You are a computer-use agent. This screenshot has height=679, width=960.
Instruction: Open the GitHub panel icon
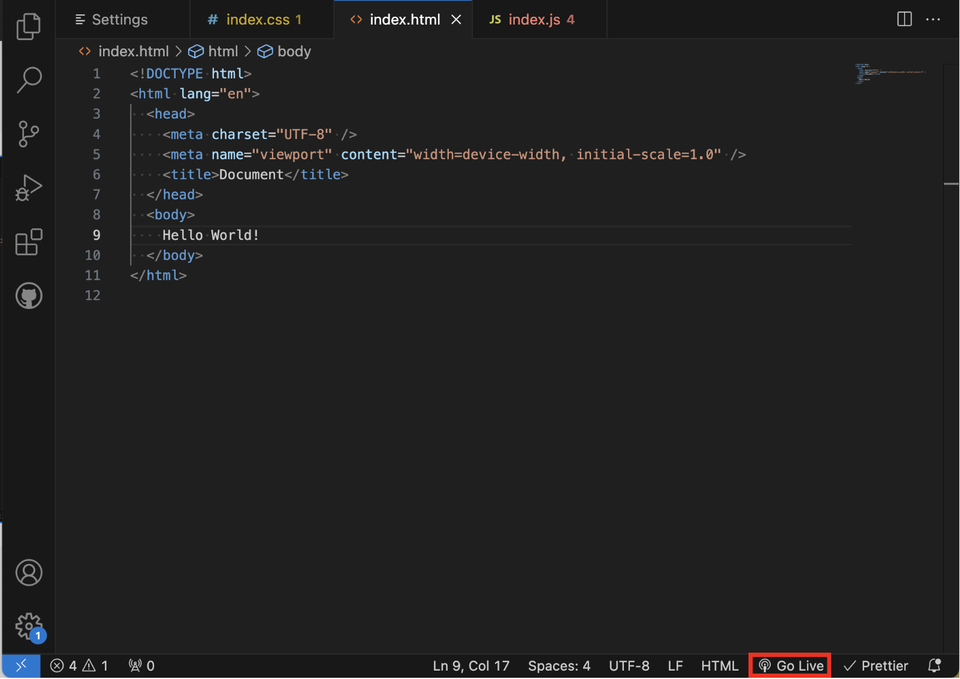point(28,296)
